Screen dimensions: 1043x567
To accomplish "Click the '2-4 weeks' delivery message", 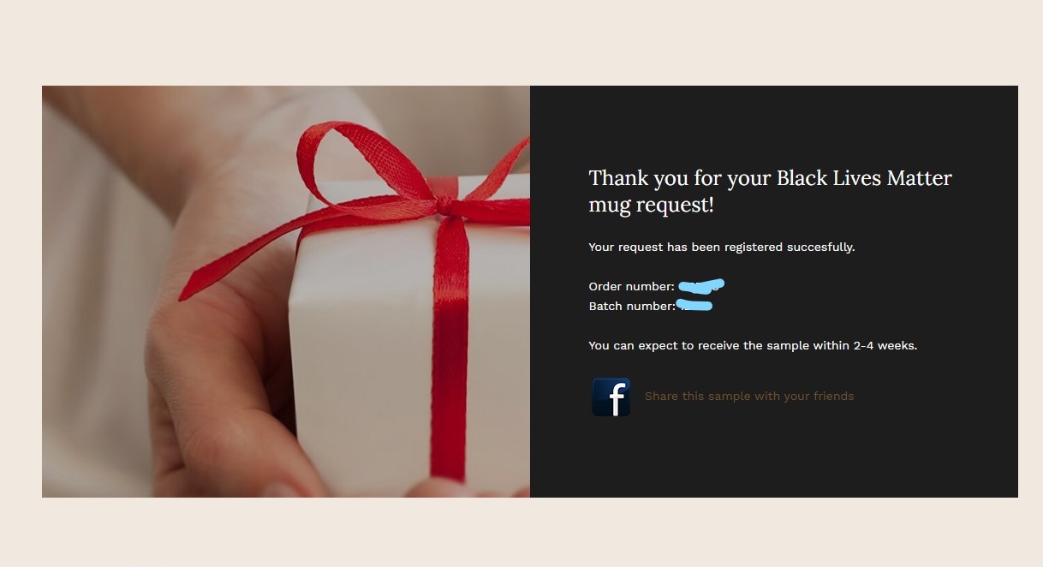I will tap(753, 345).
